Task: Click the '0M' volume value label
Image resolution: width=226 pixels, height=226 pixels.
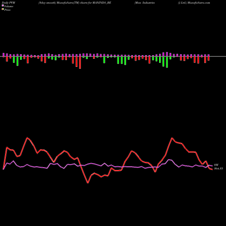Action: coord(216,165)
